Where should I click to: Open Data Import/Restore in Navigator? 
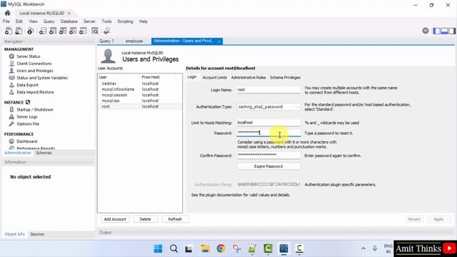tap(35, 92)
